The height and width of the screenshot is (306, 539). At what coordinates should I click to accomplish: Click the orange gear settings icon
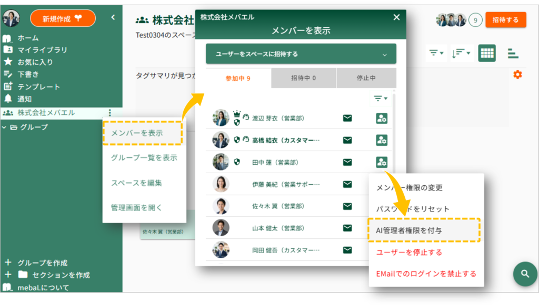(517, 75)
